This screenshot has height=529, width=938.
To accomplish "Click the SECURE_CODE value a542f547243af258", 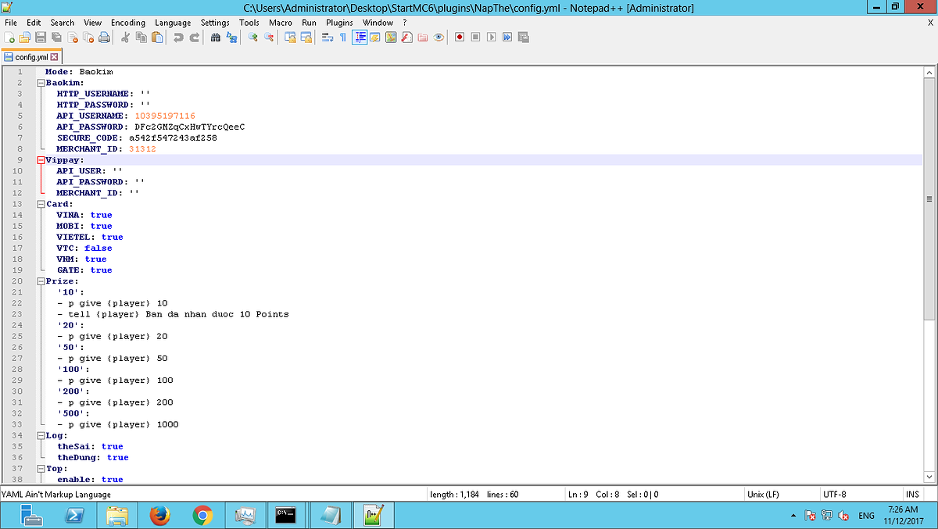I will coord(173,138).
